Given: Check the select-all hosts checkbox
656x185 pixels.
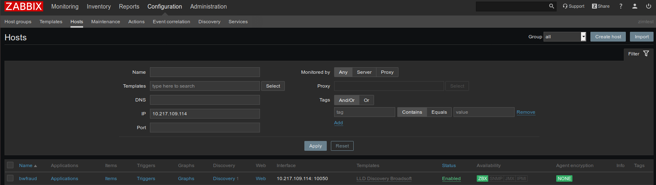Looking at the screenshot, I should pyautogui.click(x=11, y=165).
